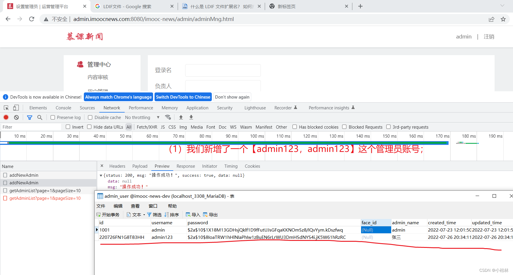The image size is (513, 275).
Task: Click Switch DevTools to Chinese
Action: (183, 97)
